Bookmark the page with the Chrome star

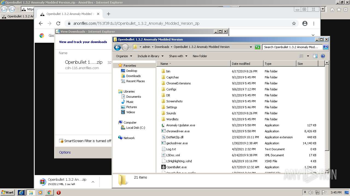[294, 23]
